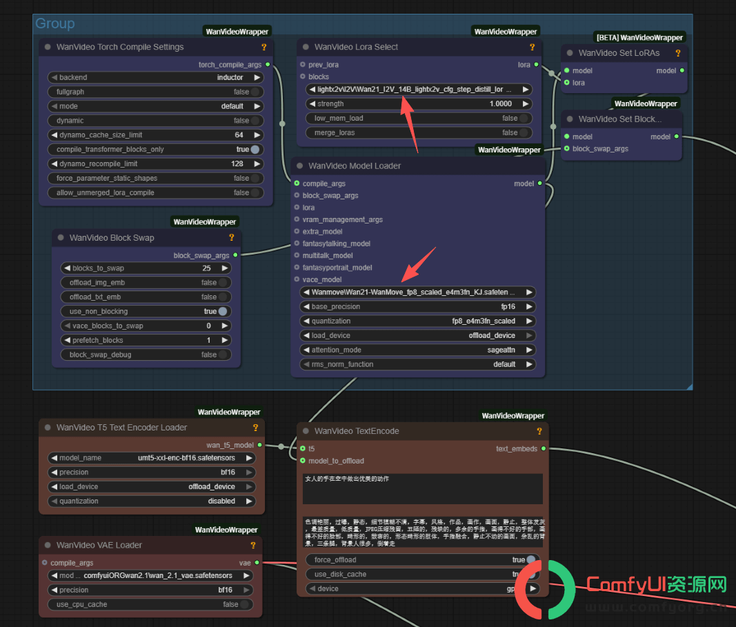Open the backend dropdown showing inductor
This screenshot has width=736, height=627.
(156, 77)
